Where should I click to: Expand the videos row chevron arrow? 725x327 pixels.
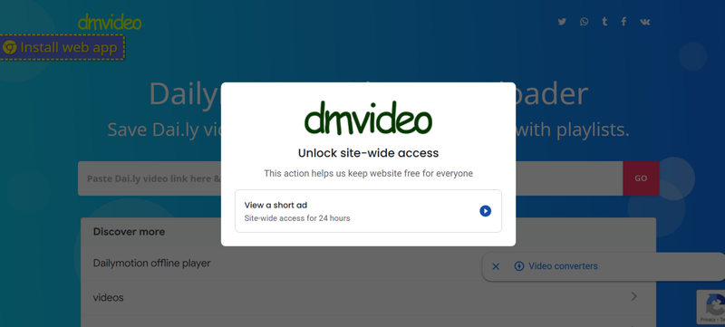633,296
